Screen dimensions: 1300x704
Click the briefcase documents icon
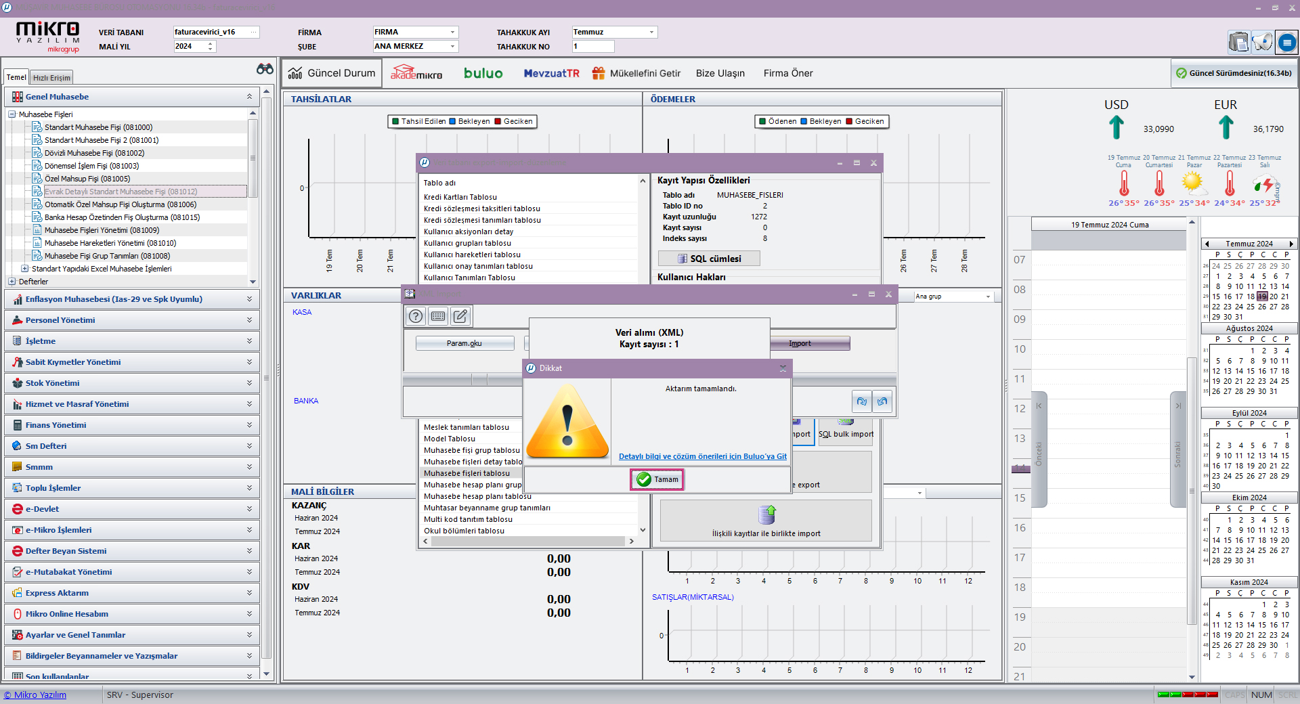[1238, 43]
